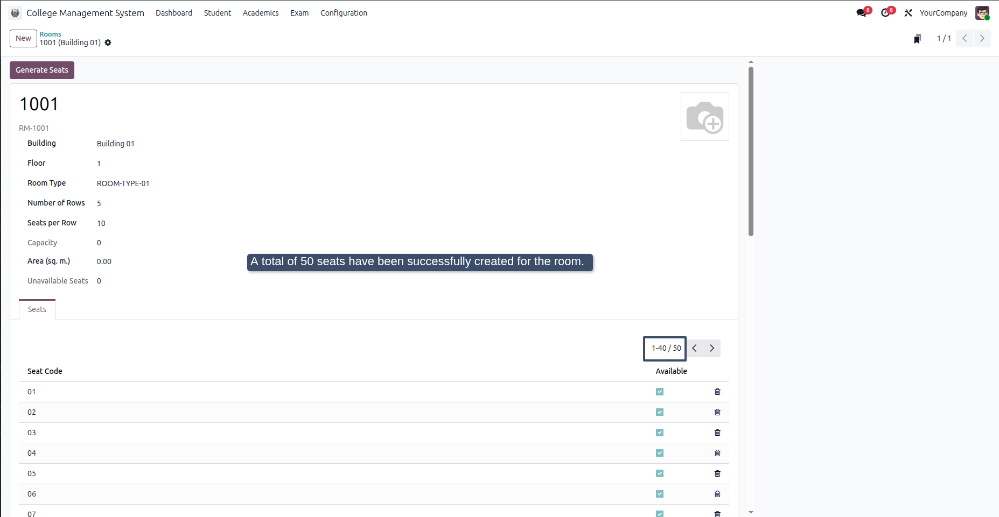Delete seat 02 with trash icon
999x517 pixels.
point(717,412)
